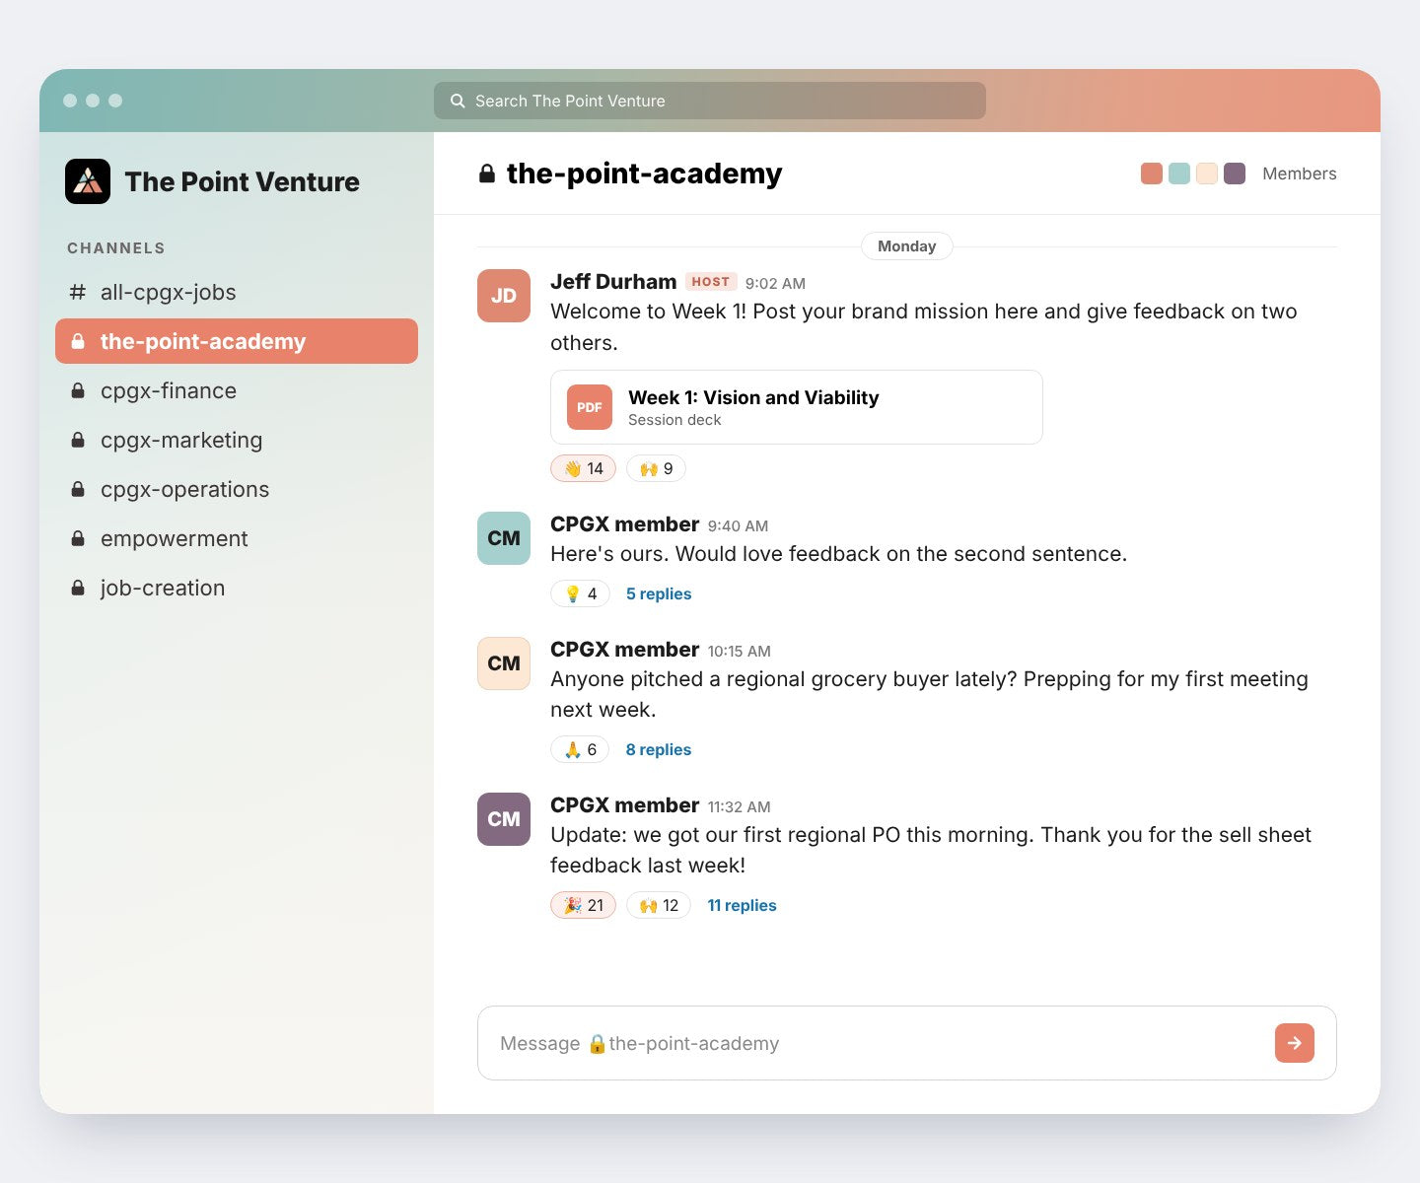The height and width of the screenshot is (1183, 1420).
Task: Send message with the arrow button
Action: (1295, 1043)
